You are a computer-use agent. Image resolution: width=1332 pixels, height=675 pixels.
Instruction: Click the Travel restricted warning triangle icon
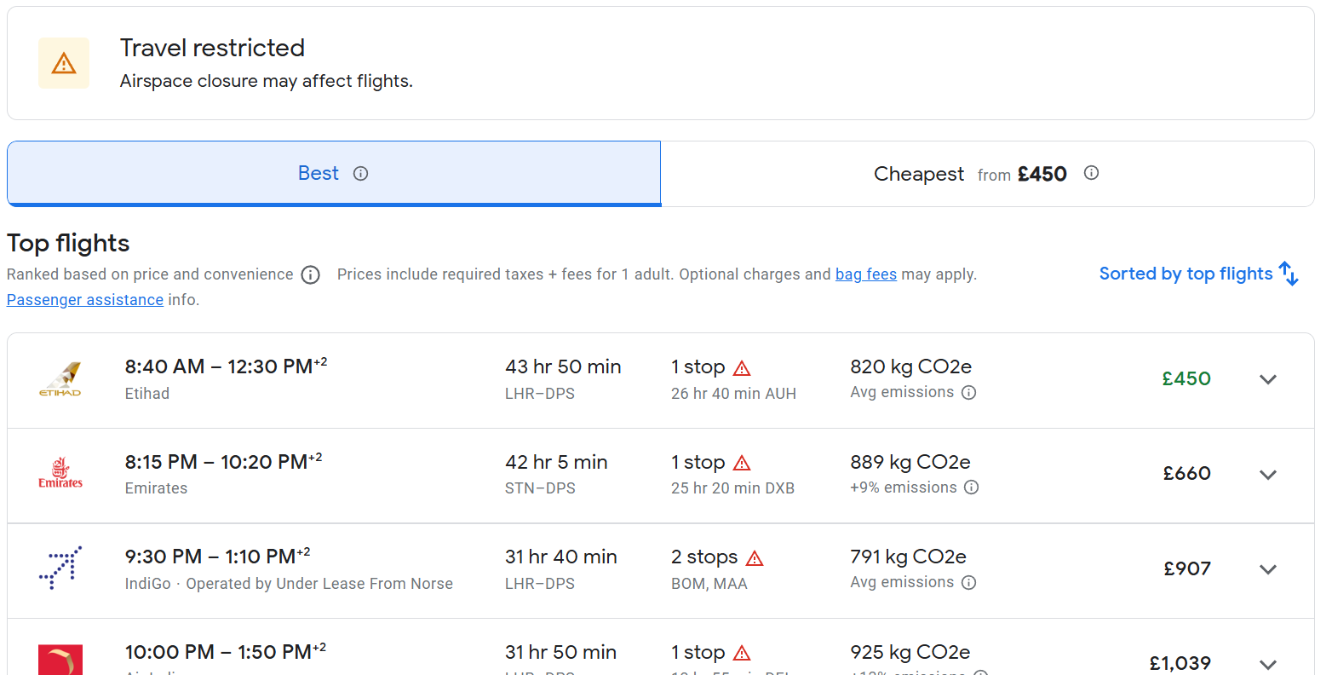[64, 63]
